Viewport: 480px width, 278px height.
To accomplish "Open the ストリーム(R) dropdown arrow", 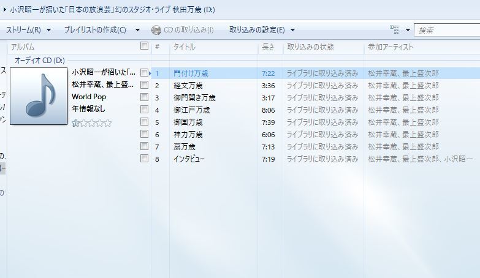I will 48,30.
